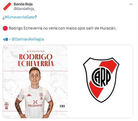Open the tweet's three-dot more menu
This screenshot has width=138, height=121.
[x=131, y=4]
